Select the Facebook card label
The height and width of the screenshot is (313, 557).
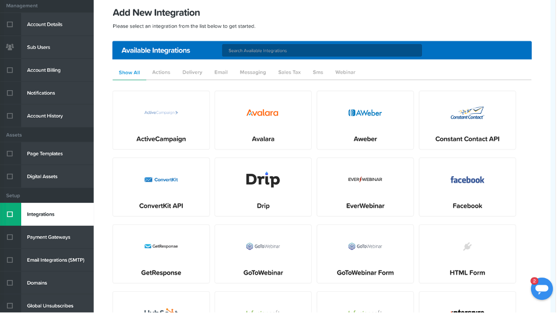click(467, 206)
